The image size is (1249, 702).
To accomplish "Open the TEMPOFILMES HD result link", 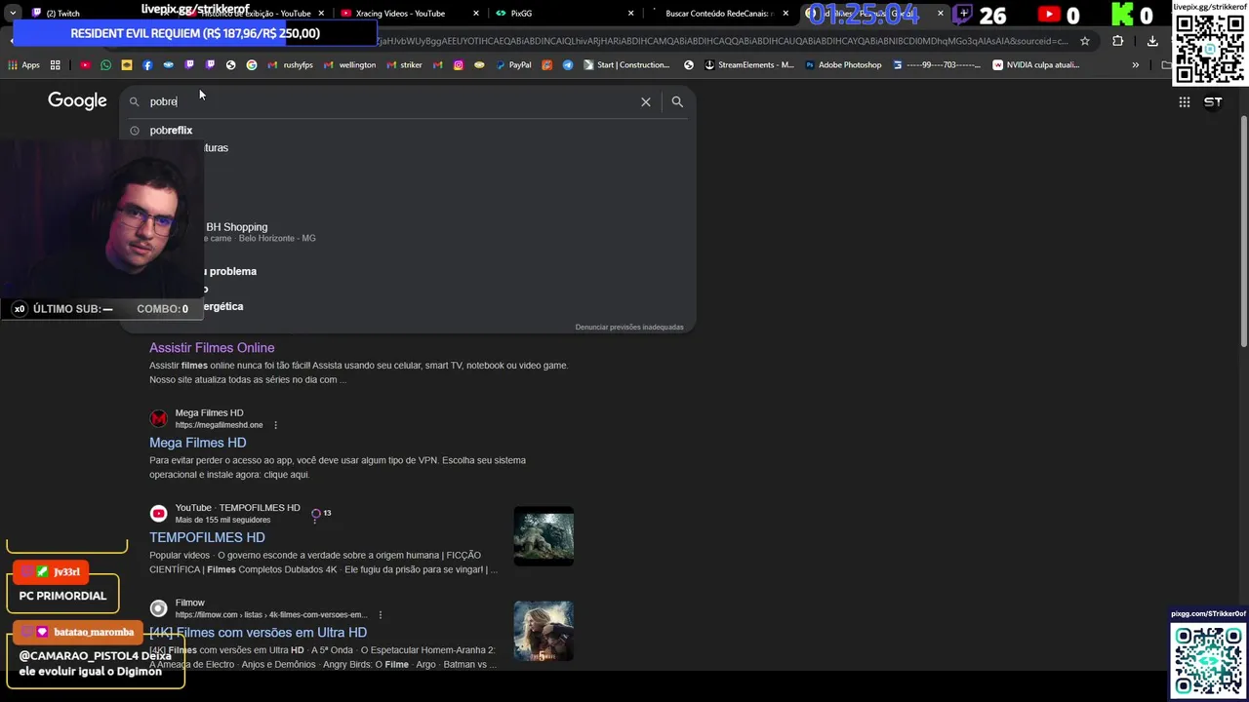I will pyautogui.click(x=207, y=537).
